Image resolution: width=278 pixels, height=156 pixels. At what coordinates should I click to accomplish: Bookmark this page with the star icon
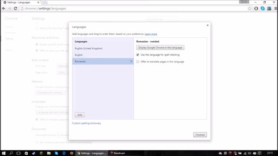pyautogui.click(x=249, y=8)
